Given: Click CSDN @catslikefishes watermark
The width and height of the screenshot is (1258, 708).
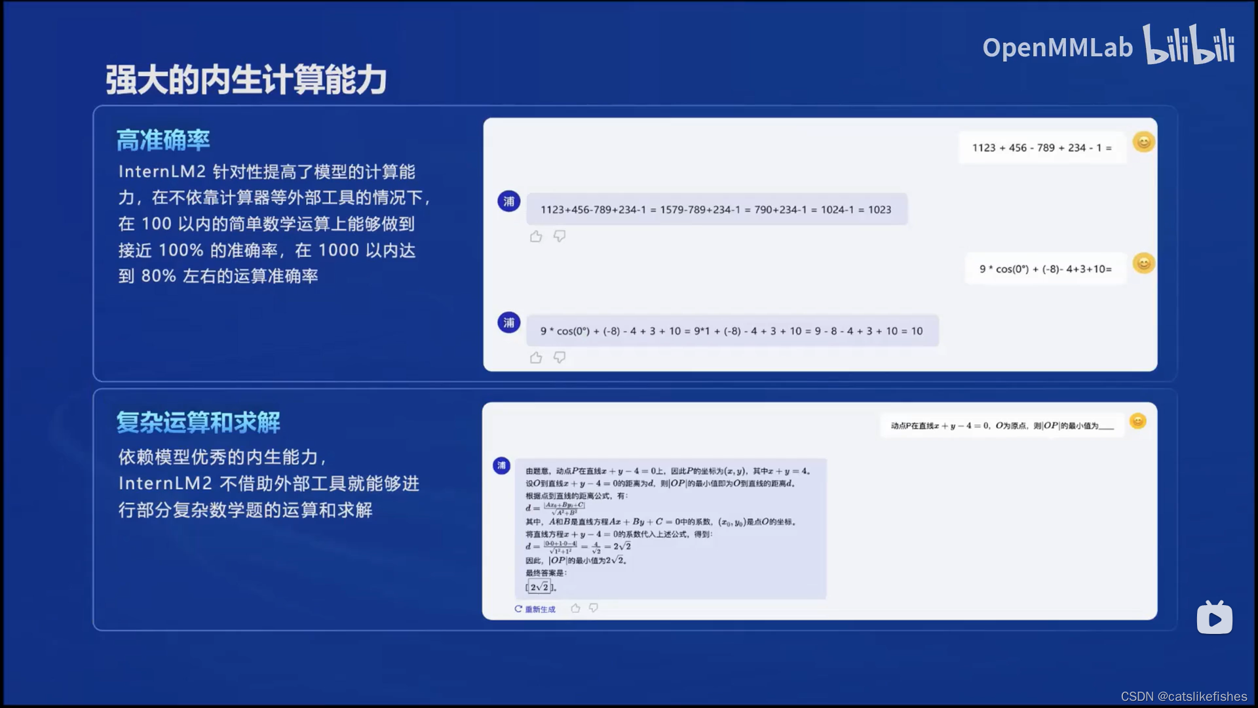Looking at the screenshot, I should [1183, 696].
